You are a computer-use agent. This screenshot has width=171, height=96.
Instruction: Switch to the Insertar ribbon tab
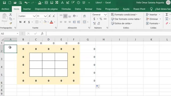coord(27,9)
